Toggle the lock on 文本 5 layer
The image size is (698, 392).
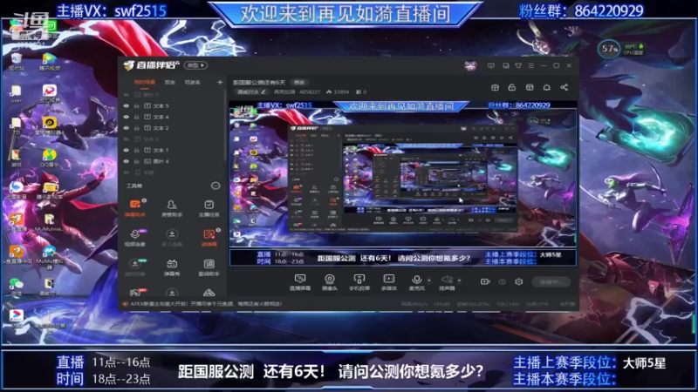click(137, 105)
